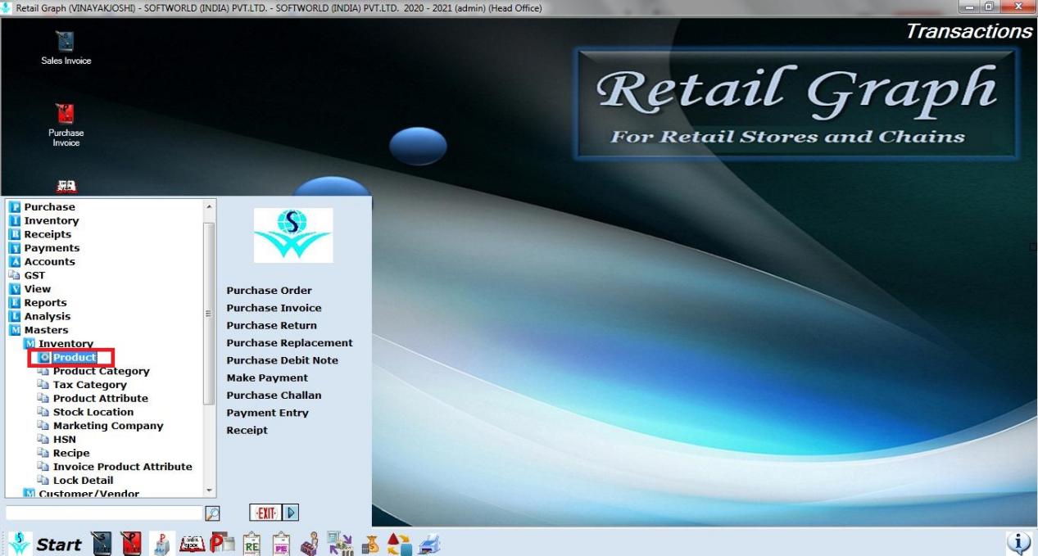Click the red P document toolbar icon
The height and width of the screenshot is (556, 1038).
(x=221, y=543)
